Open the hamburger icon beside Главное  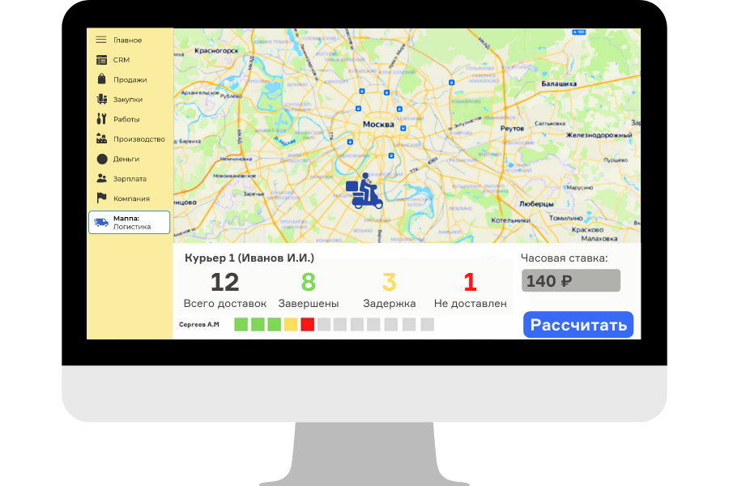(102, 39)
